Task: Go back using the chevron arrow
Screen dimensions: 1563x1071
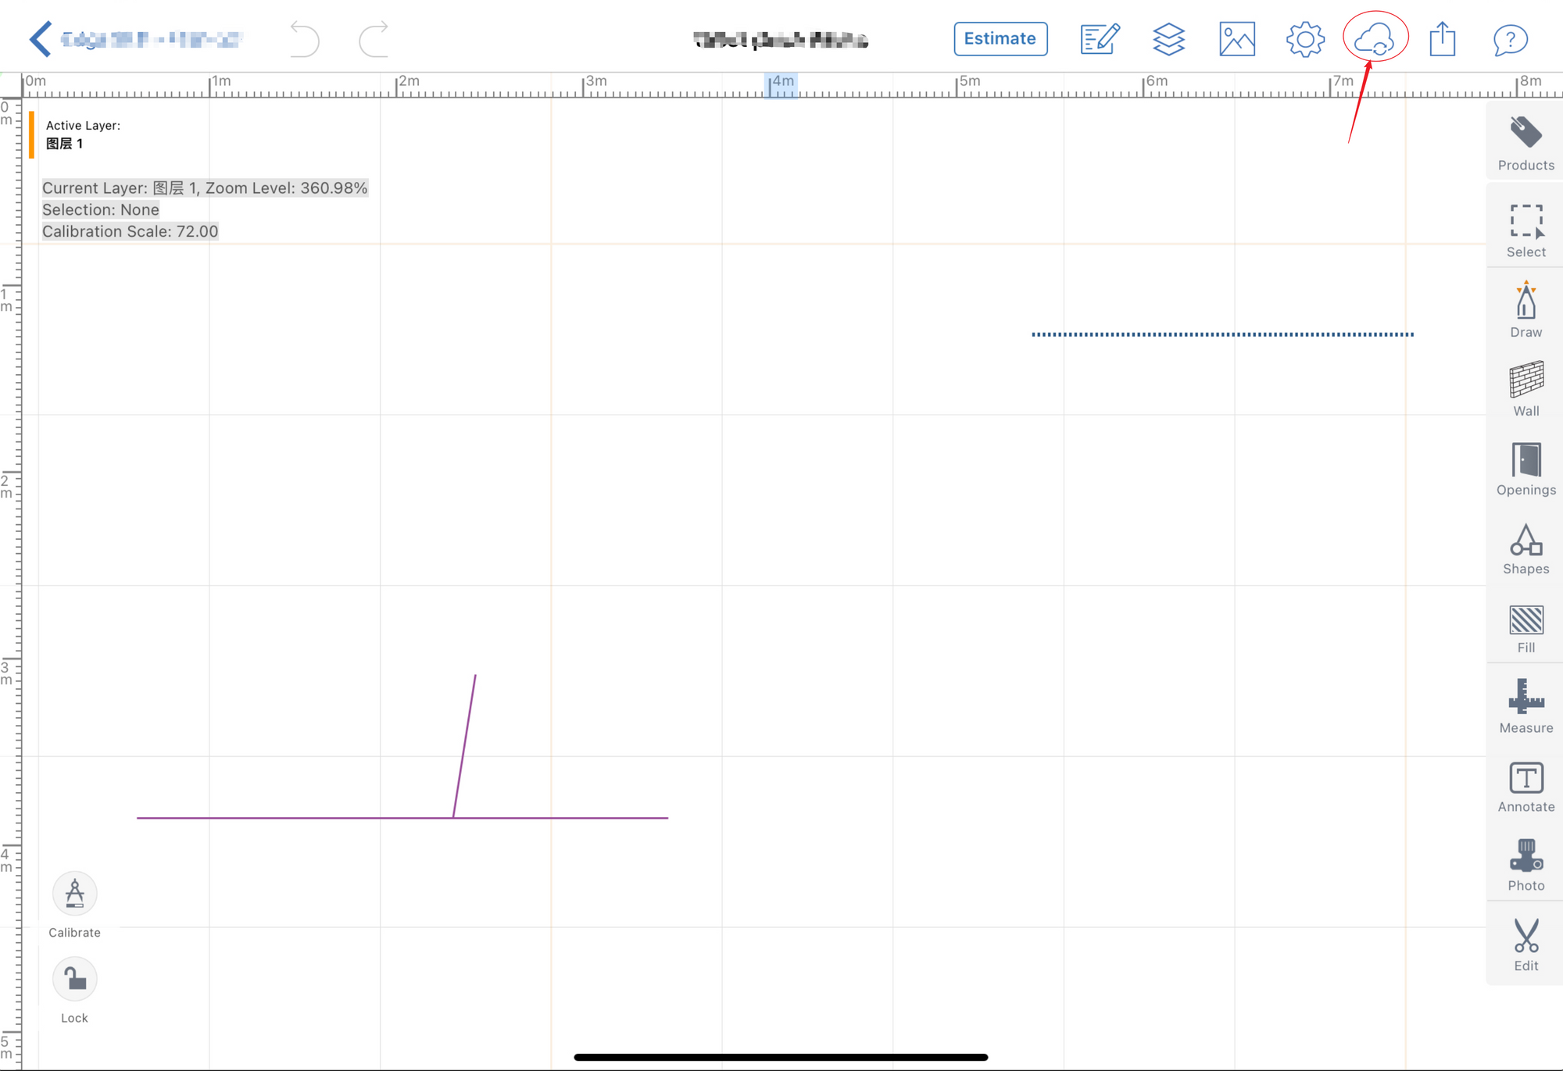Action: click(x=41, y=39)
